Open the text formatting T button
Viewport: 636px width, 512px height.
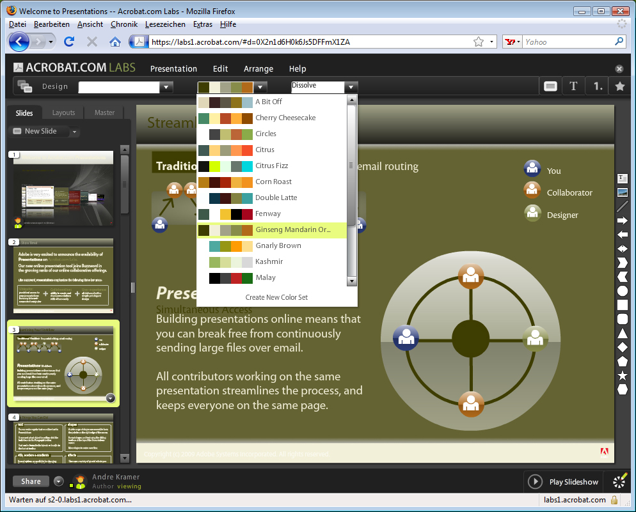pyautogui.click(x=573, y=86)
